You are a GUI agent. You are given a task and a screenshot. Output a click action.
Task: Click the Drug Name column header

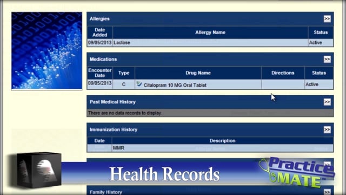tap(198, 73)
